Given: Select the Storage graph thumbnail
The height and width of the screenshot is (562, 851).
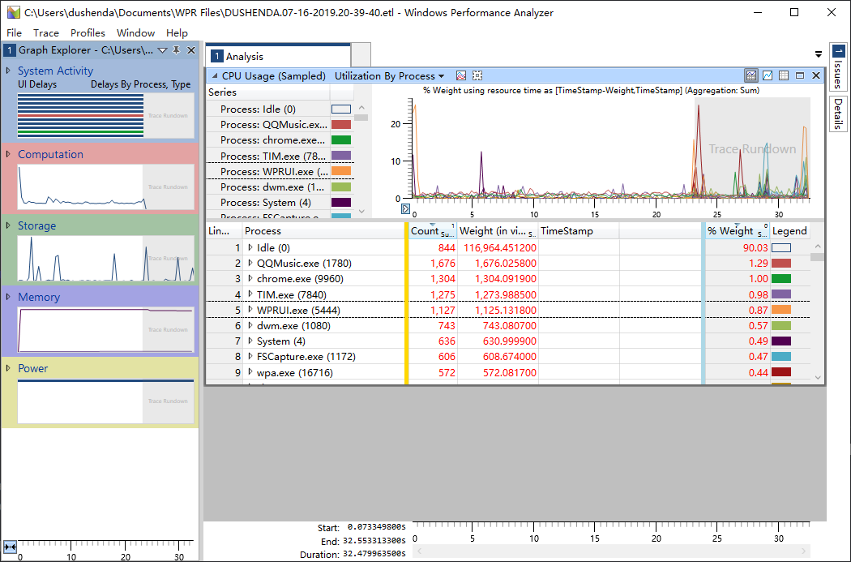Looking at the screenshot, I should click(x=105, y=259).
